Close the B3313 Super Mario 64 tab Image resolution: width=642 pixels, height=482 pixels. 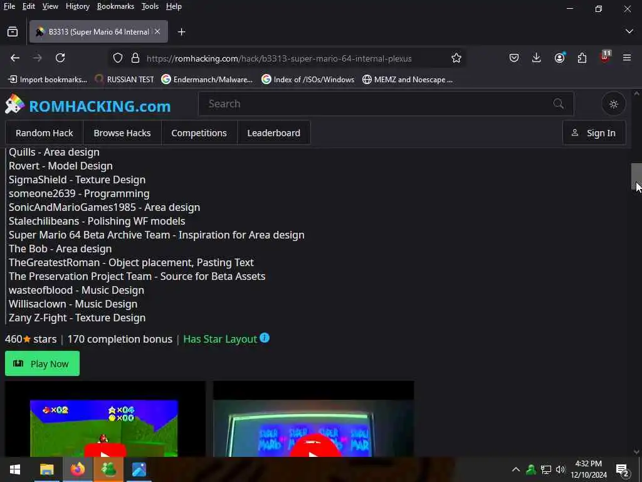(x=157, y=31)
